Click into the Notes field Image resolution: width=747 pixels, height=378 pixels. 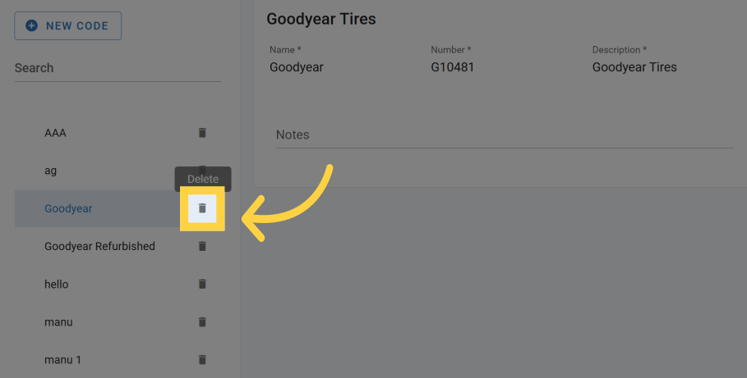(504, 134)
